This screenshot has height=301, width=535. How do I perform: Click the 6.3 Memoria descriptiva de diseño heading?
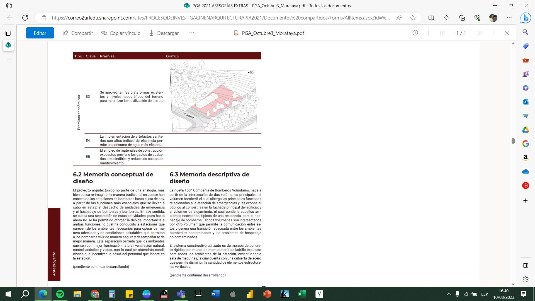(210, 178)
